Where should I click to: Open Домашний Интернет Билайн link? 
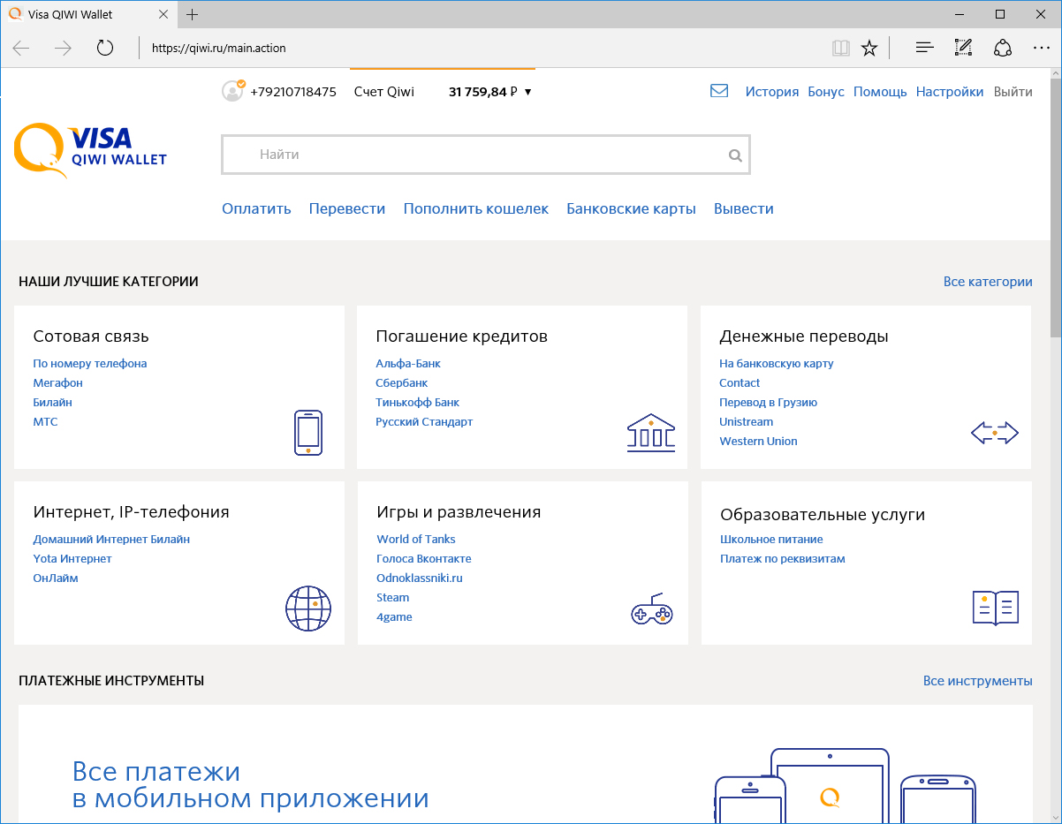(111, 539)
